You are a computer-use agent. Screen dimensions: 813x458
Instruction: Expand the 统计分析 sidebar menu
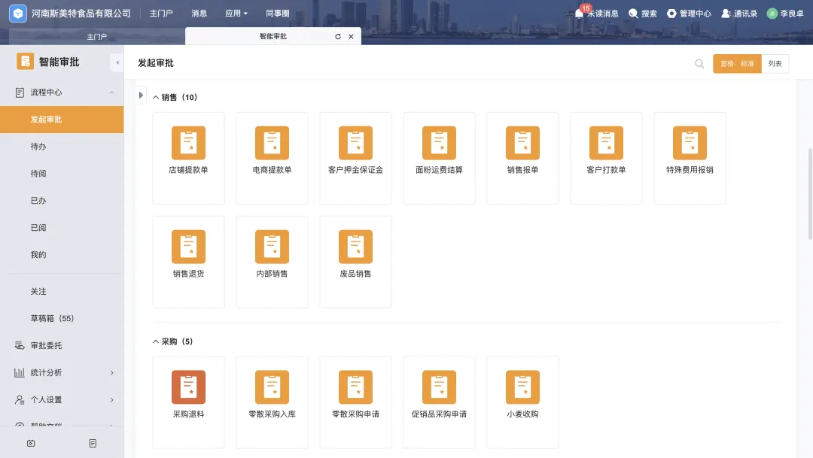coord(111,373)
